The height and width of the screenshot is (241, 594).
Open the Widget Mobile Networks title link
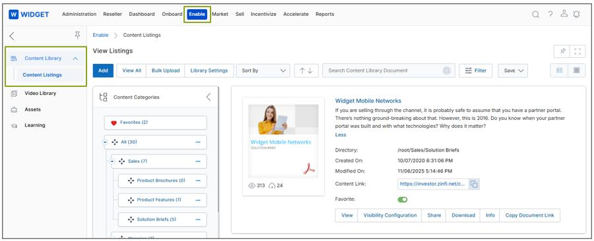click(368, 101)
